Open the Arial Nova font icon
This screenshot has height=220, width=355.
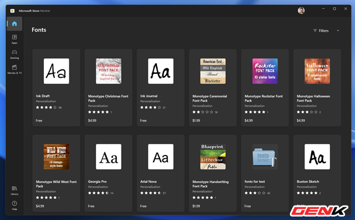pyautogui.click(x=161, y=157)
